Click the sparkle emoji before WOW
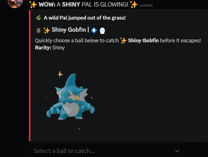The height and width of the screenshot is (157, 208). point(33,5)
